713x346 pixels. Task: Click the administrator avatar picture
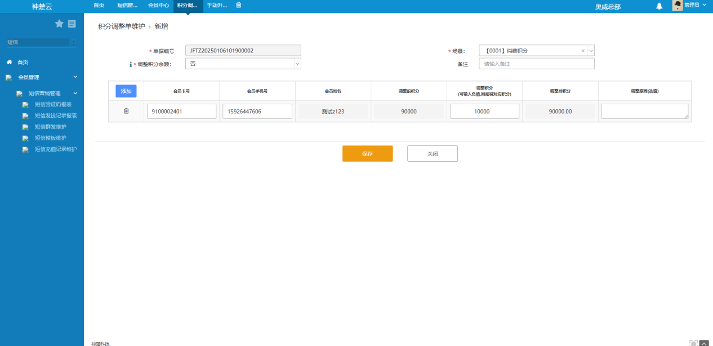[x=678, y=5]
